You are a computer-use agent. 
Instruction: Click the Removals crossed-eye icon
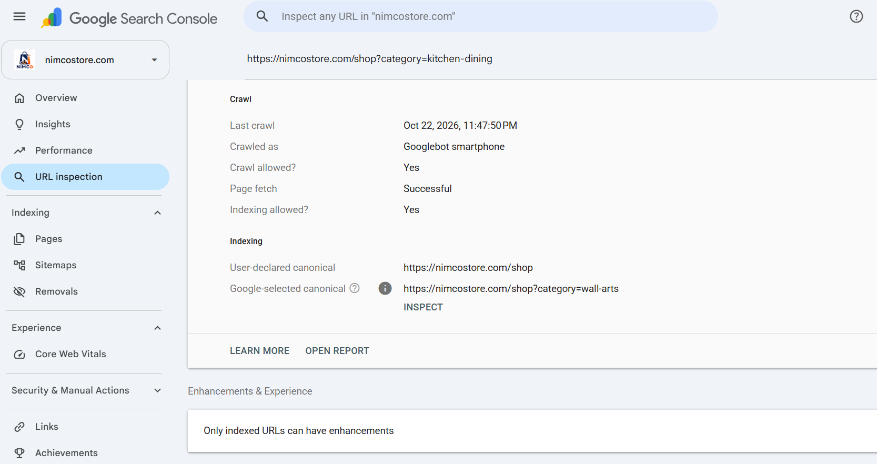pos(19,292)
